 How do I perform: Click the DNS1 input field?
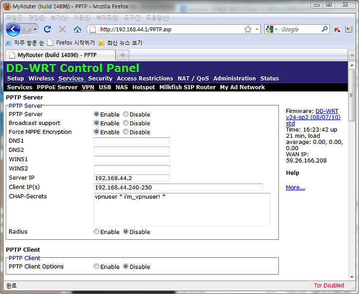click(132, 141)
